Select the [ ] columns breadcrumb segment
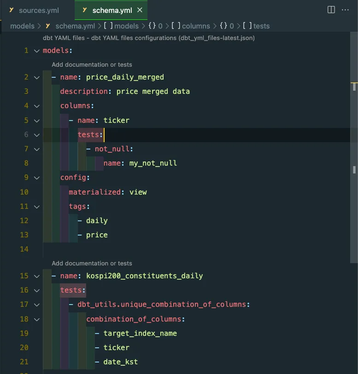This screenshot has height=374, width=358. [x=191, y=26]
